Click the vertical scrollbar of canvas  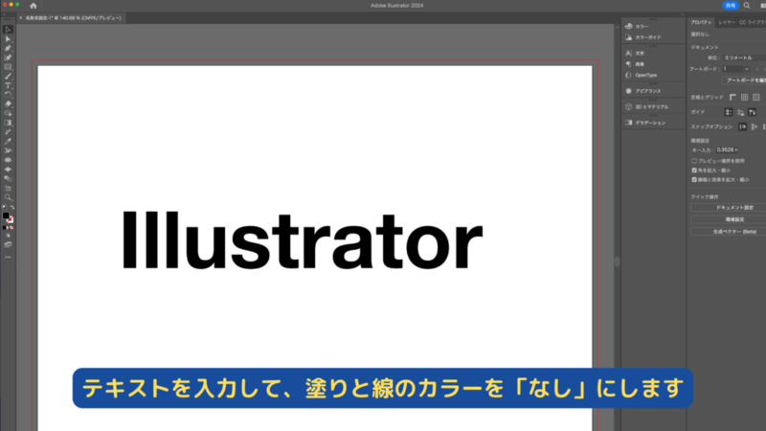coord(617,261)
